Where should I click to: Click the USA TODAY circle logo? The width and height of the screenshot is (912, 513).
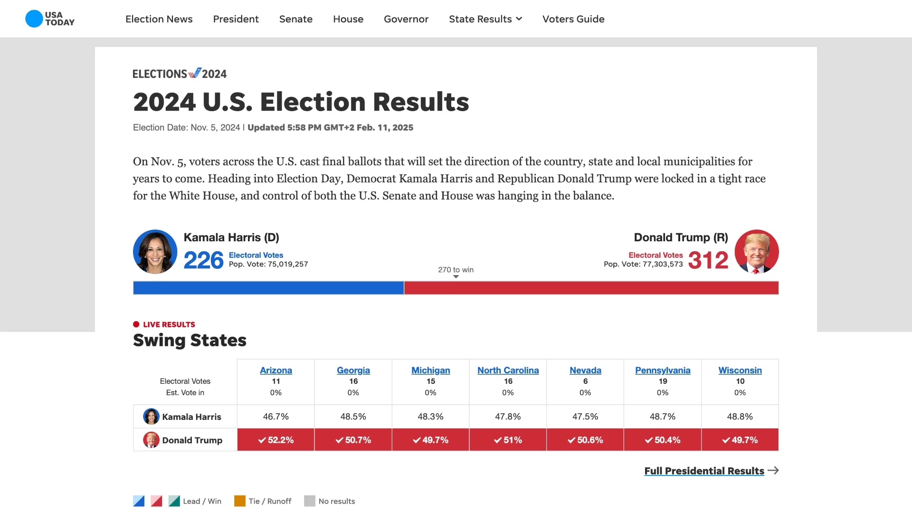(x=33, y=19)
